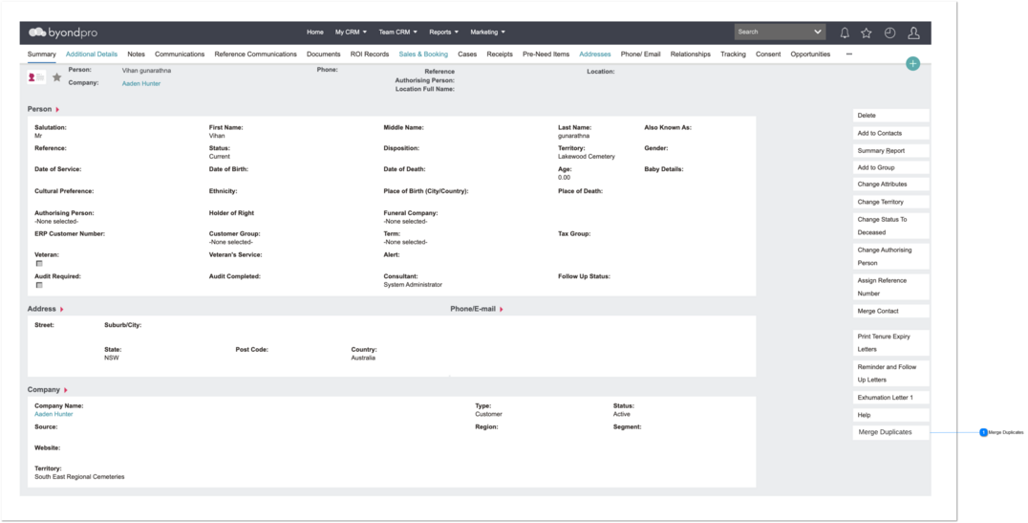
Task: Open the user profile icon
Action: pos(913,33)
